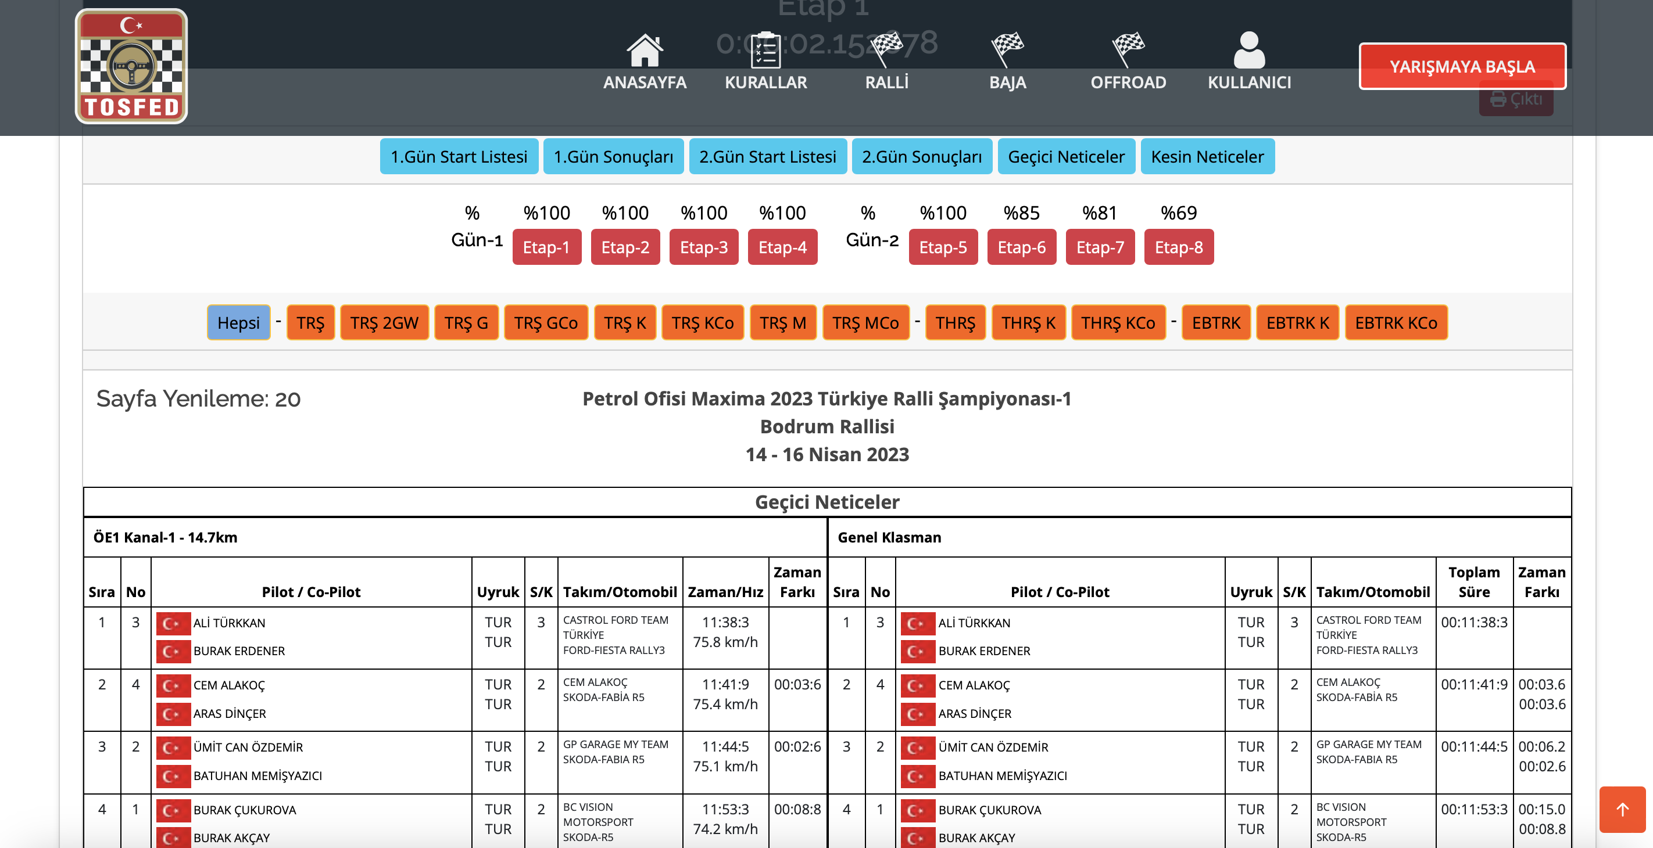Open the ANASAYFA menu item
Image resolution: width=1653 pixels, height=848 pixels.
[x=644, y=82]
